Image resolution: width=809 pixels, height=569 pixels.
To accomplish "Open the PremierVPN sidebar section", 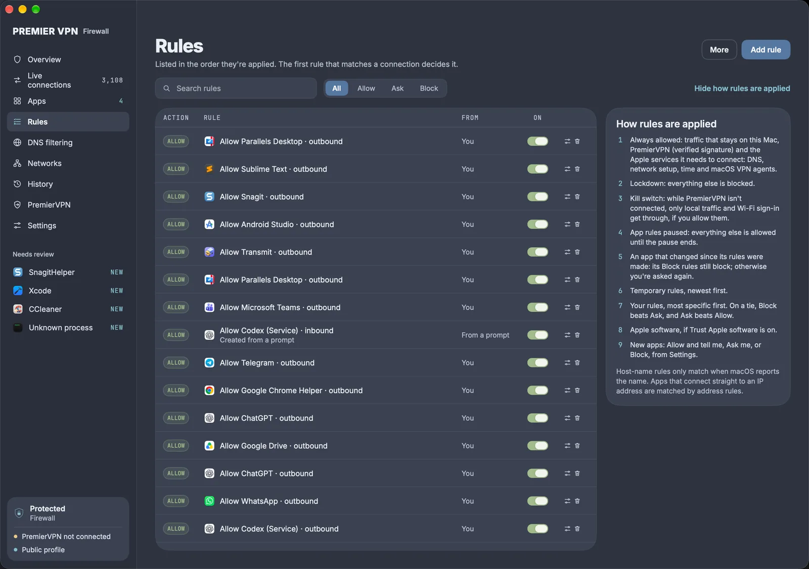I will click(x=68, y=205).
